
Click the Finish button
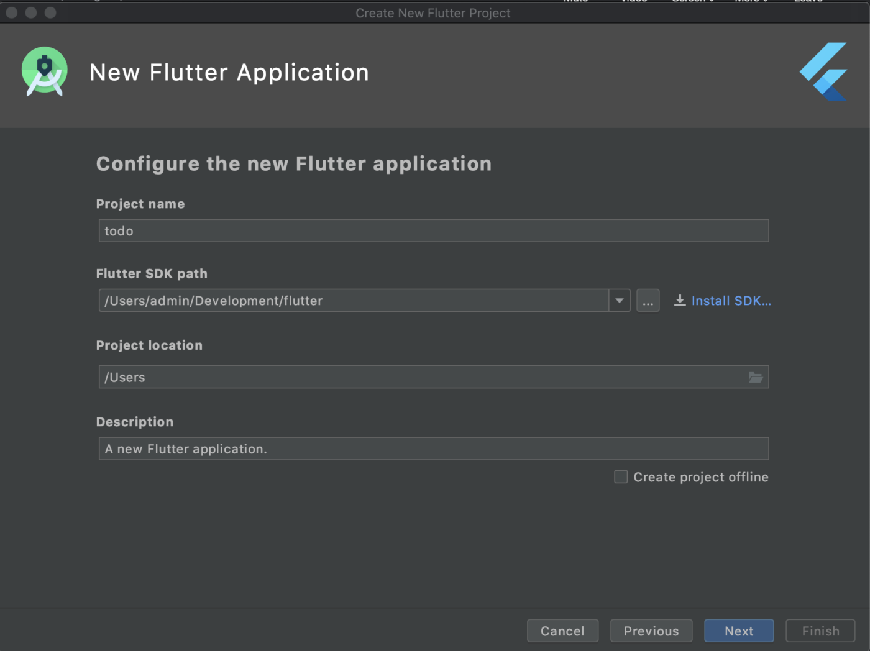coord(820,631)
